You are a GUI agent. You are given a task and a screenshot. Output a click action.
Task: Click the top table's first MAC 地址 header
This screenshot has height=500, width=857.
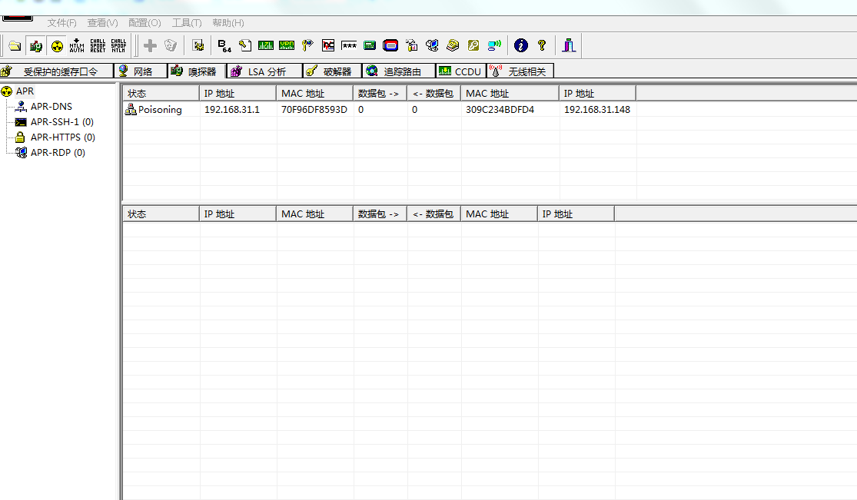(x=315, y=94)
